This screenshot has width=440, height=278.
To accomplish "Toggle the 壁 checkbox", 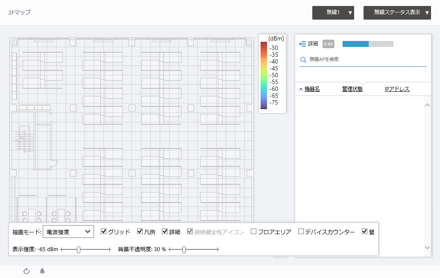I will click(x=364, y=231).
